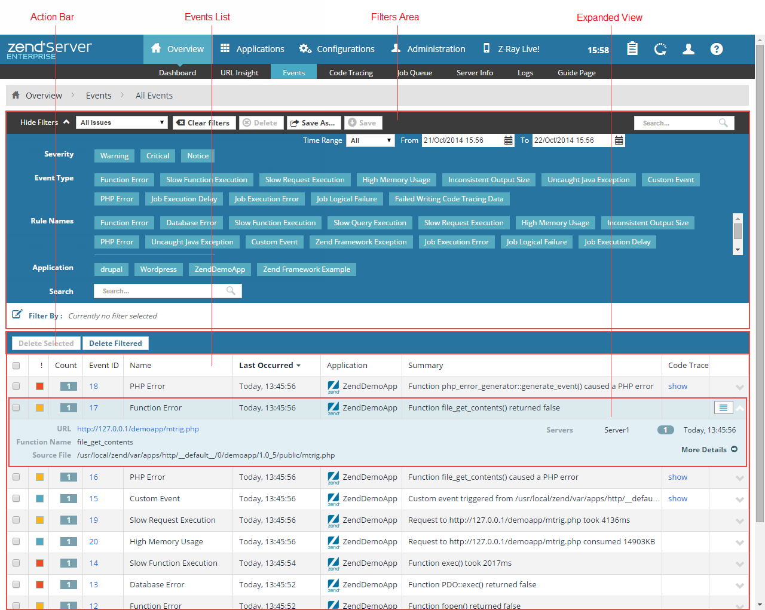Click the detail list icon on event 17
This screenshot has width=765, height=610.
[x=723, y=407]
